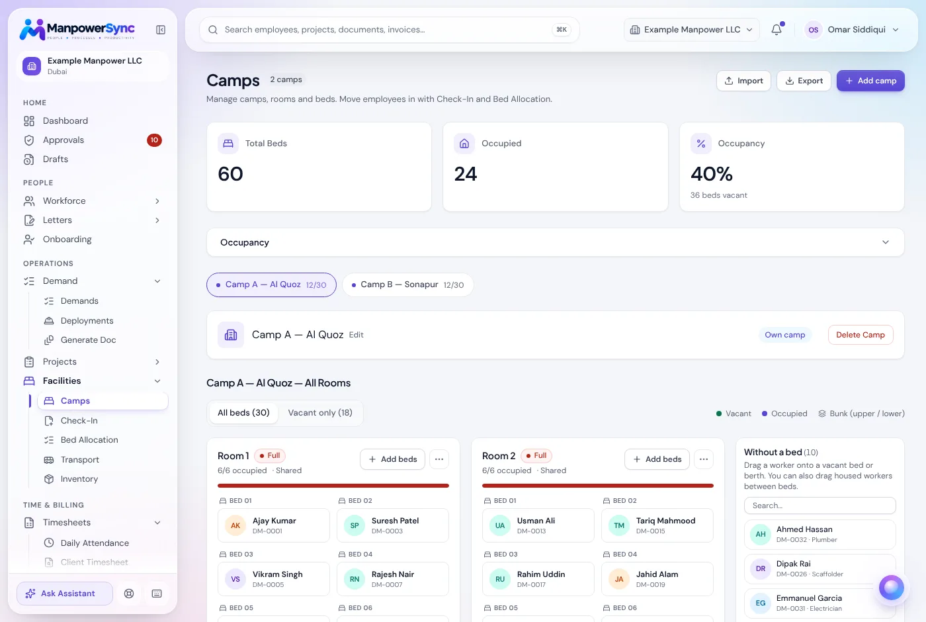This screenshot has height=622, width=926.
Task: Show Vacant only (18) beds
Action: click(320, 413)
